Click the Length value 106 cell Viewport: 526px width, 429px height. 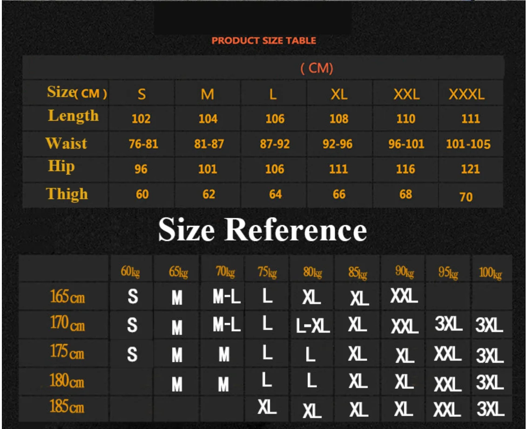(275, 119)
